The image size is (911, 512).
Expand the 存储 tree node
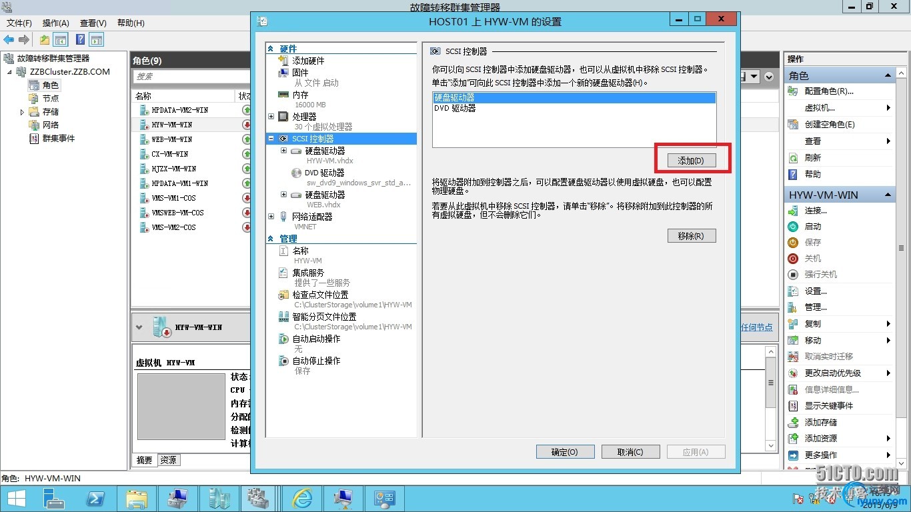(22, 112)
